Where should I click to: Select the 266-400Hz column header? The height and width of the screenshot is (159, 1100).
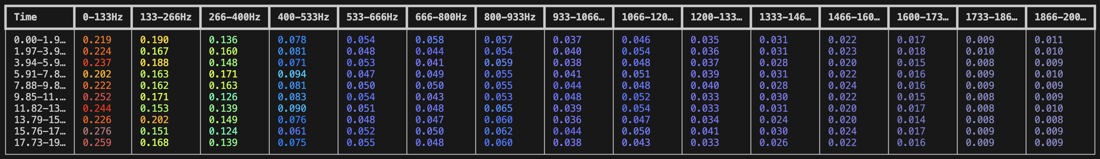(x=234, y=17)
